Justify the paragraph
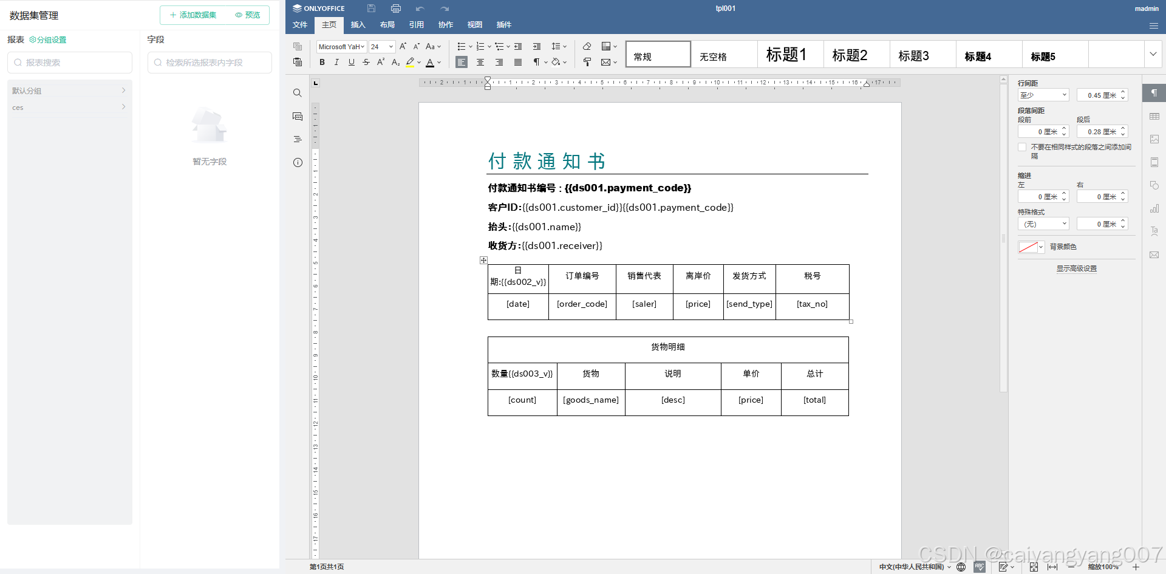Screen dimensions: 1166x574 (518, 62)
